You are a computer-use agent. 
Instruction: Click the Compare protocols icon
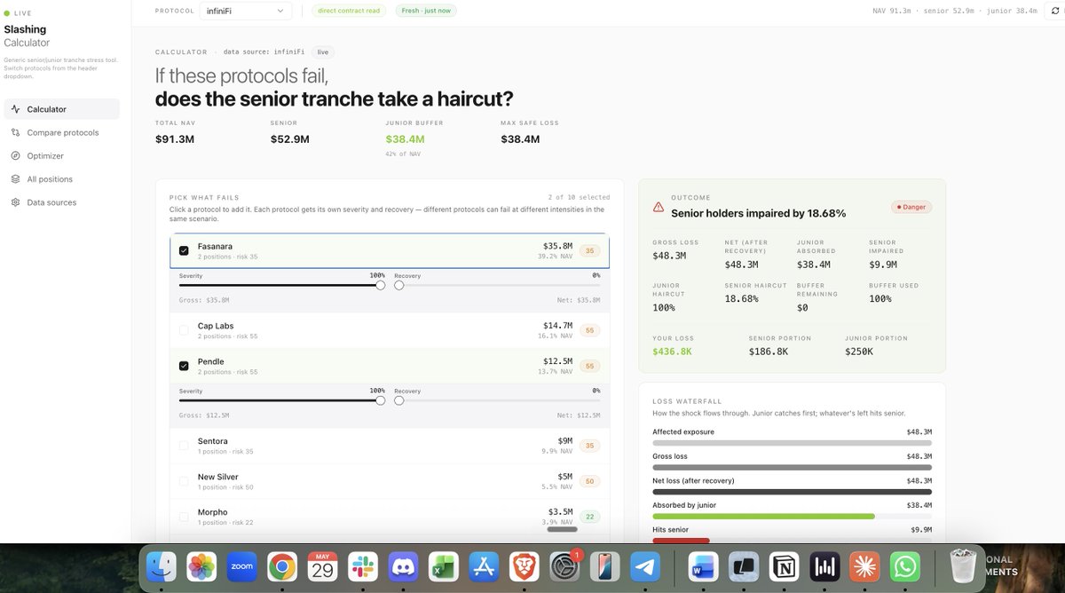(x=16, y=132)
